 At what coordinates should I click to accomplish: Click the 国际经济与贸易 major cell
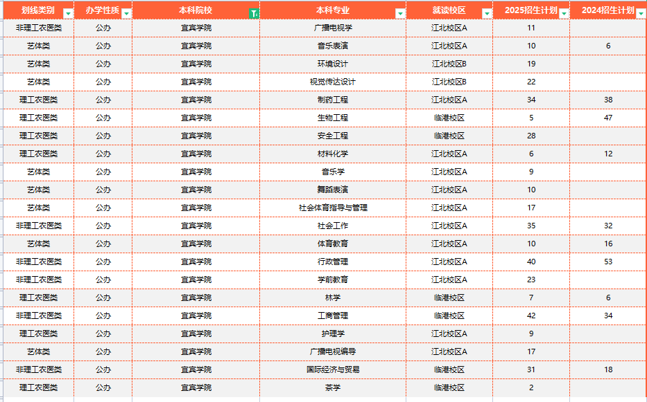pyautogui.click(x=333, y=370)
